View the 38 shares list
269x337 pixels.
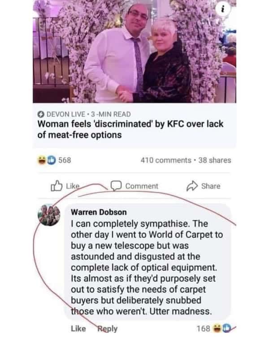coord(215,160)
